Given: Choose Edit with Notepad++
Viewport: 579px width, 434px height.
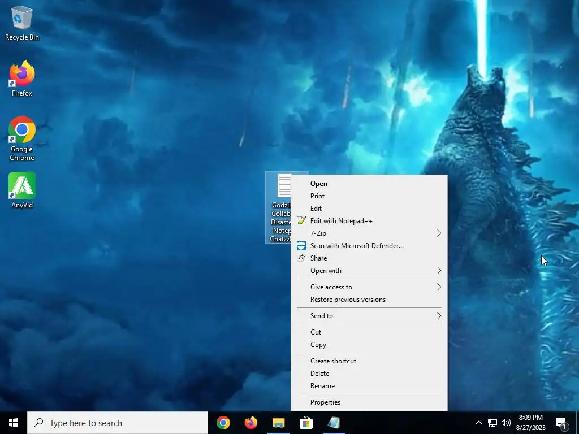Looking at the screenshot, I should tap(369, 221).
